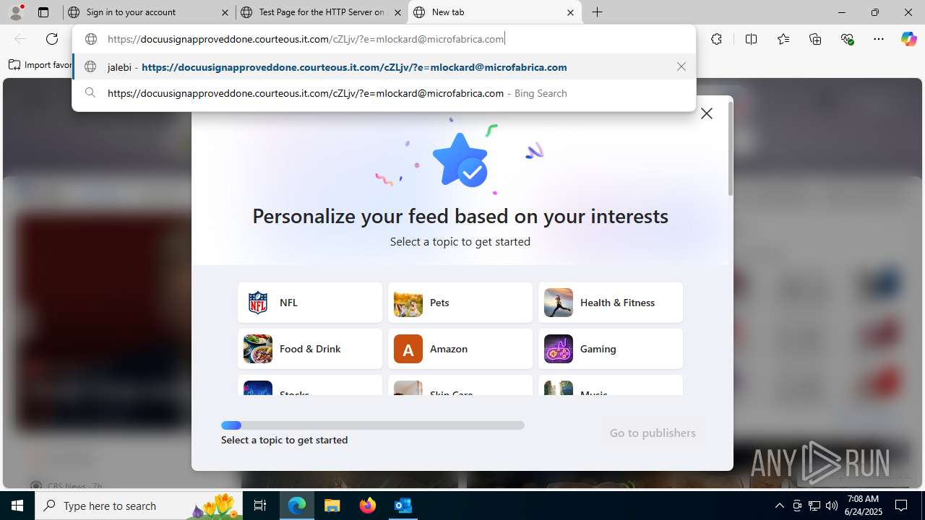Click the 'Go to publishers' button
Viewport: 925px width, 520px height.
653,433
